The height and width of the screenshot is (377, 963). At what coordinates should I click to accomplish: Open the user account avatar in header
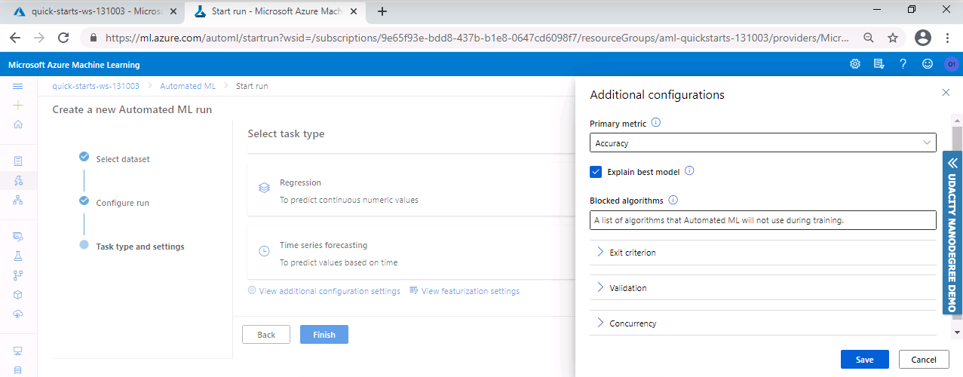coord(951,64)
